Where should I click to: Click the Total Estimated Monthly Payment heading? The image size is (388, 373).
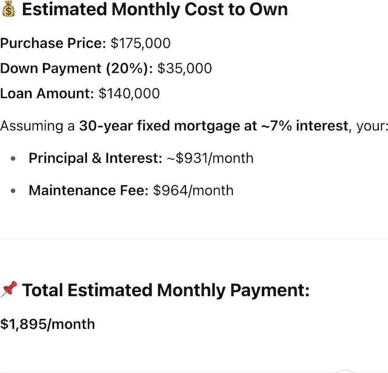(166, 290)
